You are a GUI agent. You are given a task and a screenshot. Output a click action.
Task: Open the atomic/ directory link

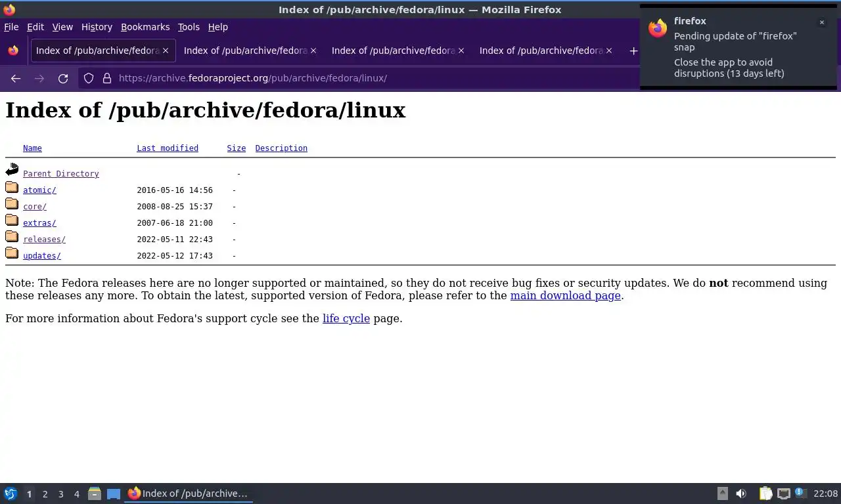pyautogui.click(x=39, y=190)
